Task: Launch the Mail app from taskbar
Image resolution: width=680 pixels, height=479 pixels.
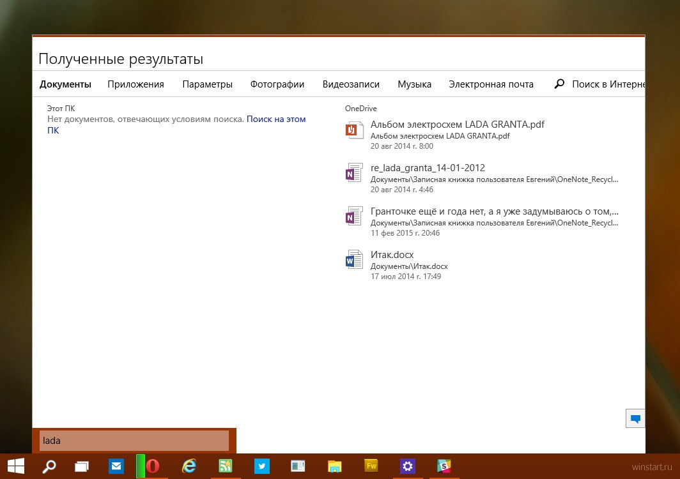Action: (x=116, y=466)
